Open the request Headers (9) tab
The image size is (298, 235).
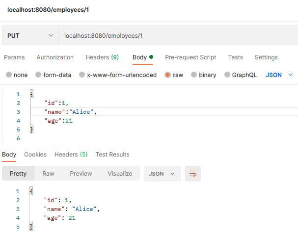pyautogui.click(x=102, y=57)
